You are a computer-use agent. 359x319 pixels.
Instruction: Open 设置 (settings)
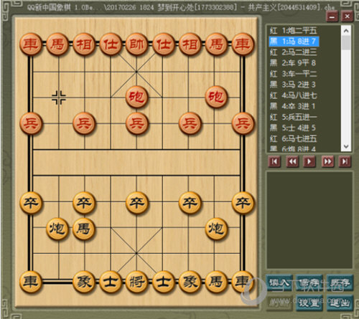point(309,303)
